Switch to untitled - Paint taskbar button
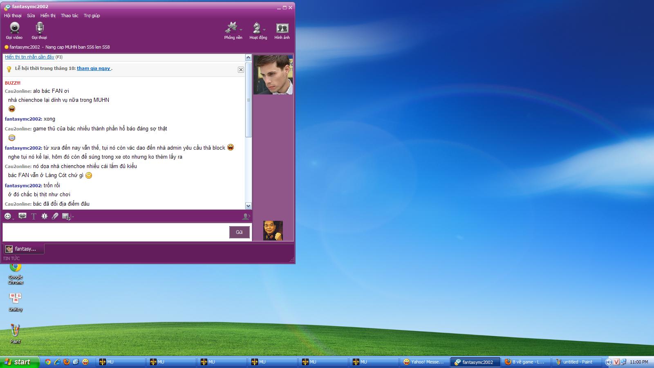The image size is (654, 368). pyautogui.click(x=577, y=362)
